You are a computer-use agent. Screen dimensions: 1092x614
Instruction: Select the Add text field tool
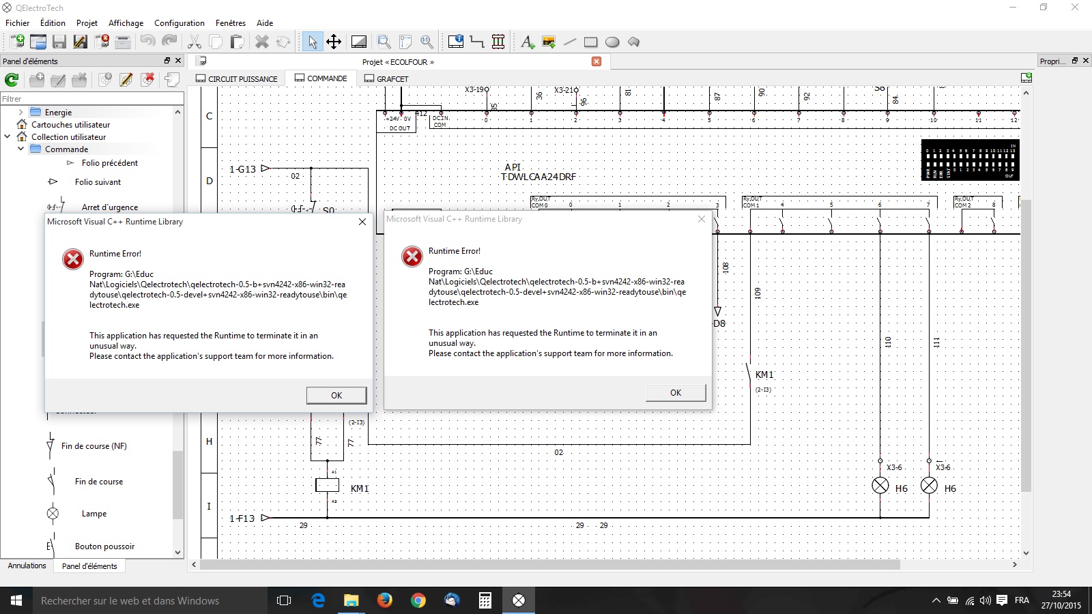[x=527, y=42]
